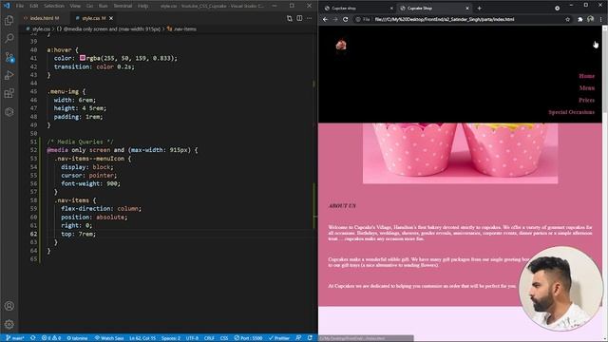Open the Search view in activity bar

9,38
